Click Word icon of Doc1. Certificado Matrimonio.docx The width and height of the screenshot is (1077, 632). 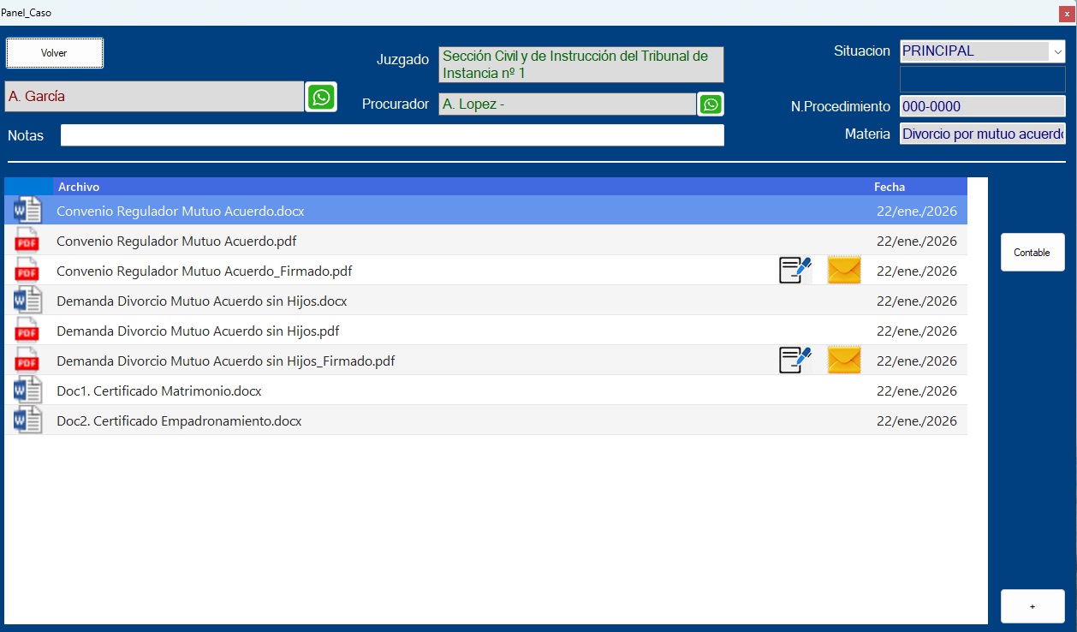27,391
